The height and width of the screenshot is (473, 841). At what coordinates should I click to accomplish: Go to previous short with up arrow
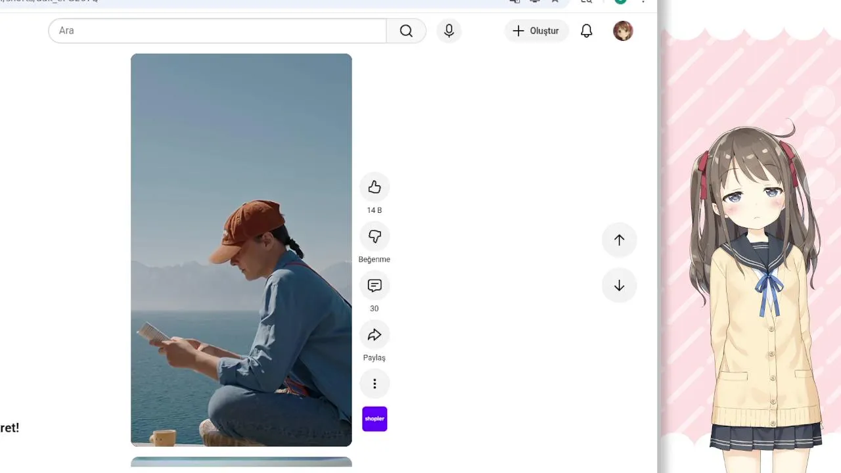(619, 240)
